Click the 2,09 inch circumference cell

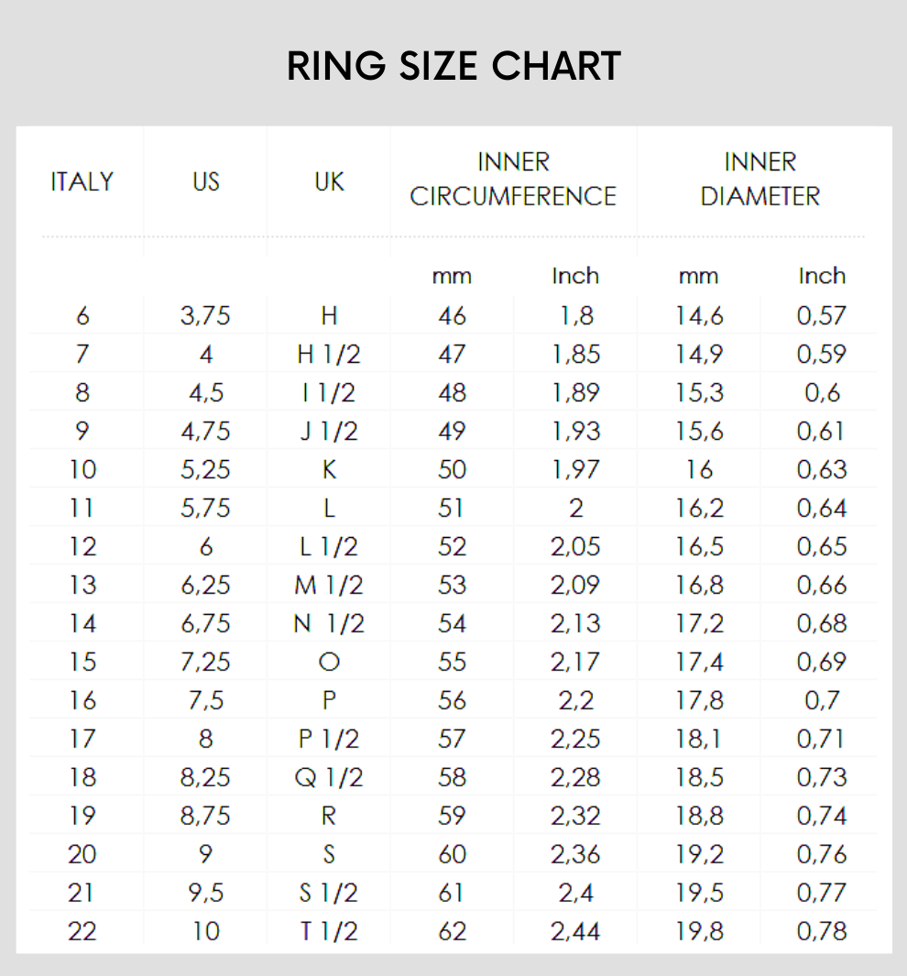click(x=575, y=586)
